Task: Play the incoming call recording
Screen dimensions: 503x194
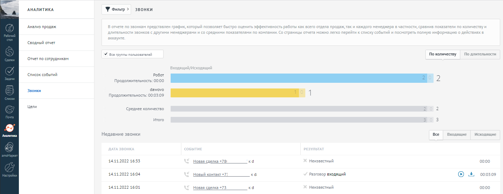Action: pos(461,174)
